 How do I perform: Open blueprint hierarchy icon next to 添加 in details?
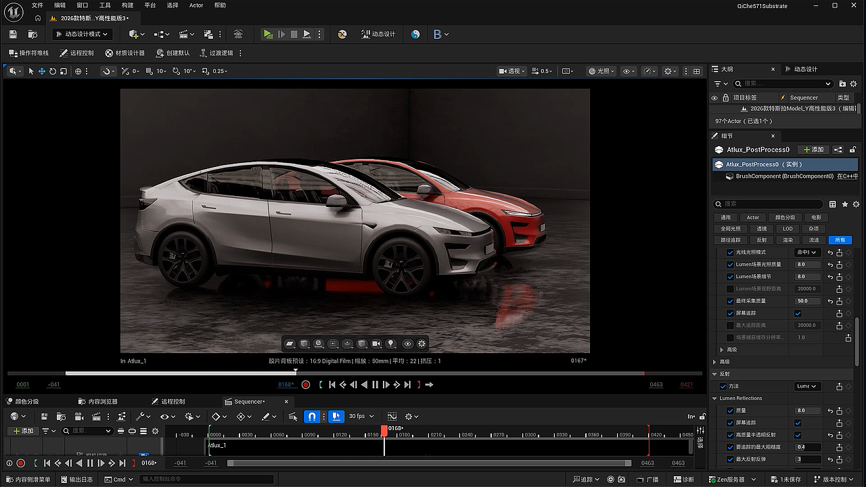838,149
